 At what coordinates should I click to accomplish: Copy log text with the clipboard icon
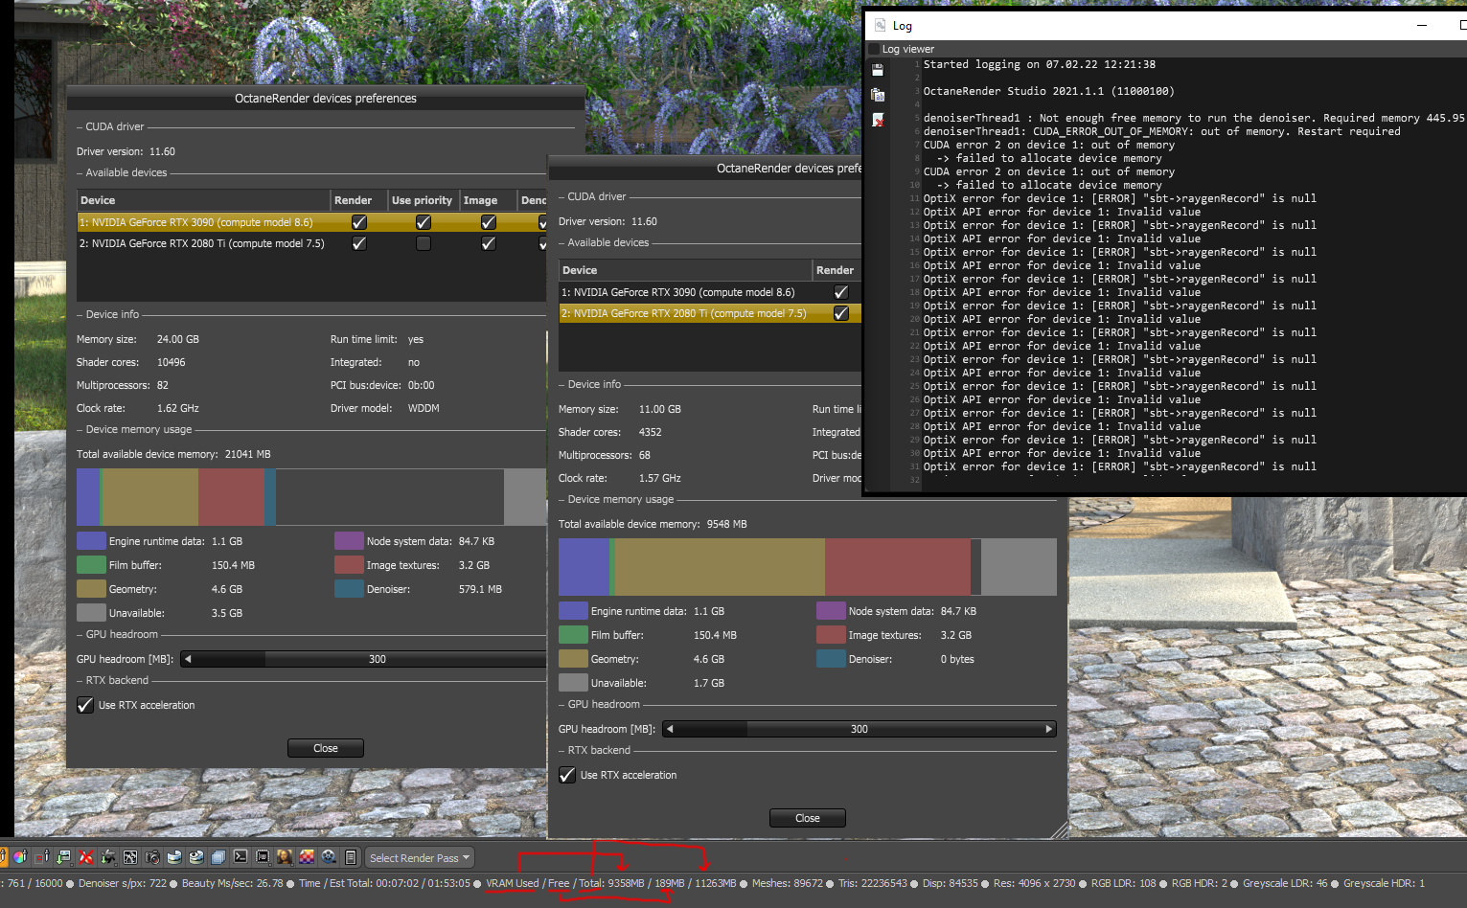pos(878,95)
